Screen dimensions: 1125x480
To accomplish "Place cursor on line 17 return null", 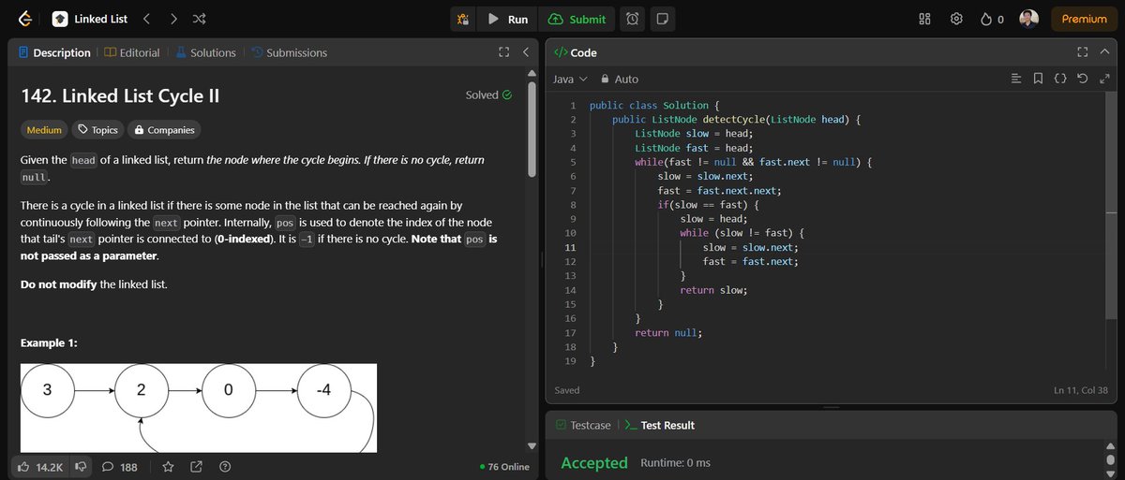I will (x=668, y=332).
